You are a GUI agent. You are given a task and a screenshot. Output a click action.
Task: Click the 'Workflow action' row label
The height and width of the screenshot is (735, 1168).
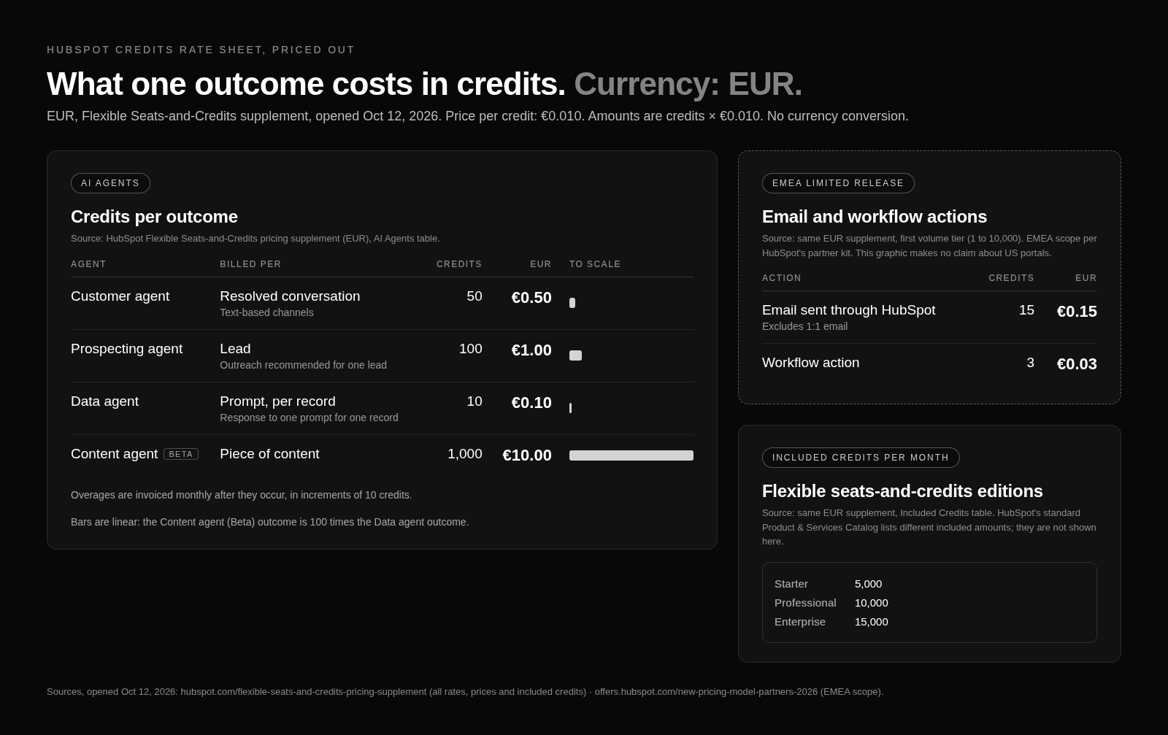pyautogui.click(x=810, y=363)
